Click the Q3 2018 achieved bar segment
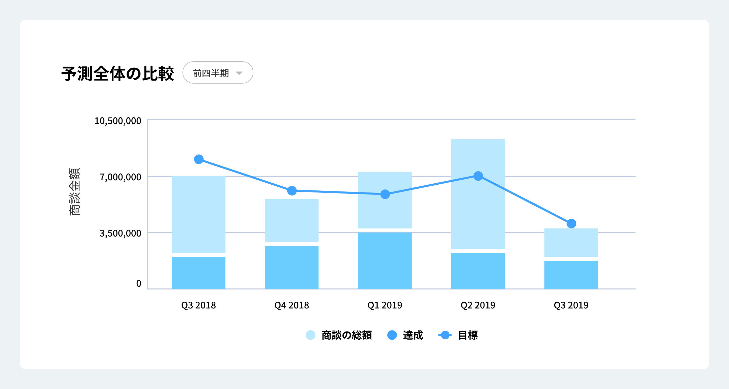Image resolution: width=729 pixels, height=389 pixels. coord(198,273)
